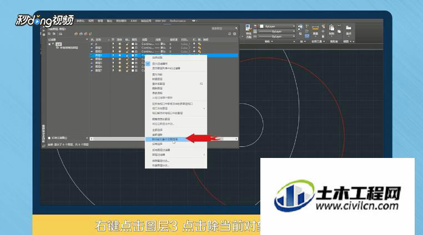Choose 反转选择 from context menu
Image resolution: width=423 pixels, height=235 pixels.
pyautogui.click(x=157, y=144)
